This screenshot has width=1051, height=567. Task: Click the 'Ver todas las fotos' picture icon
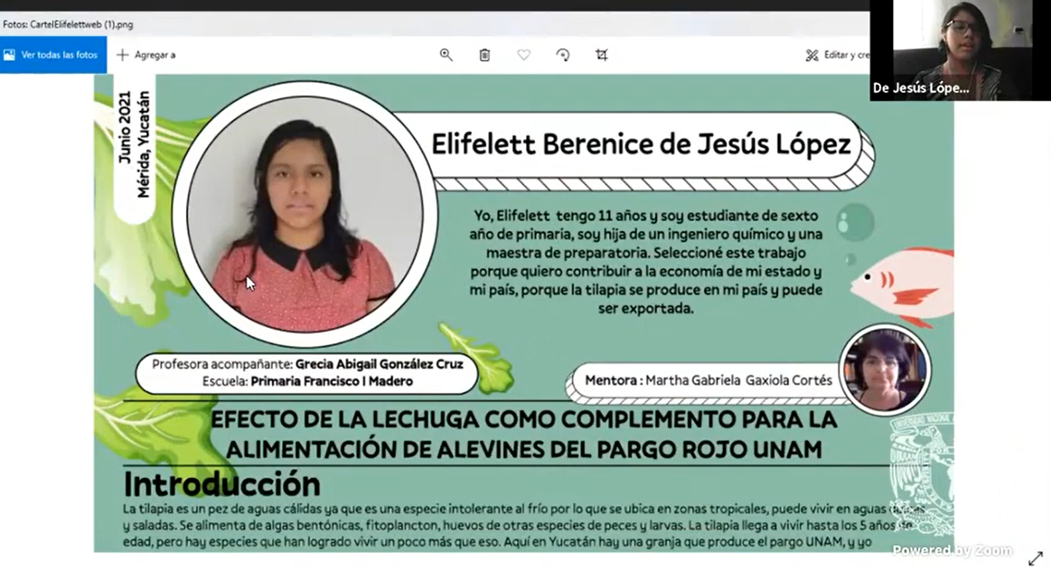click(9, 55)
